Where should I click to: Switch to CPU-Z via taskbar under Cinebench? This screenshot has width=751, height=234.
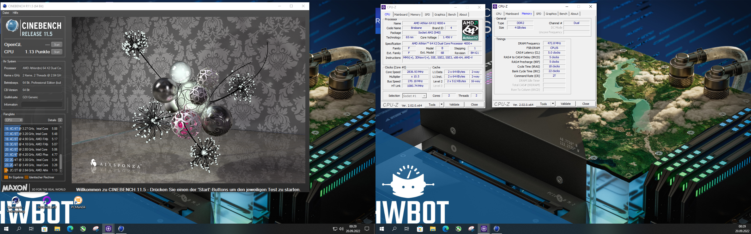click(x=108, y=229)
